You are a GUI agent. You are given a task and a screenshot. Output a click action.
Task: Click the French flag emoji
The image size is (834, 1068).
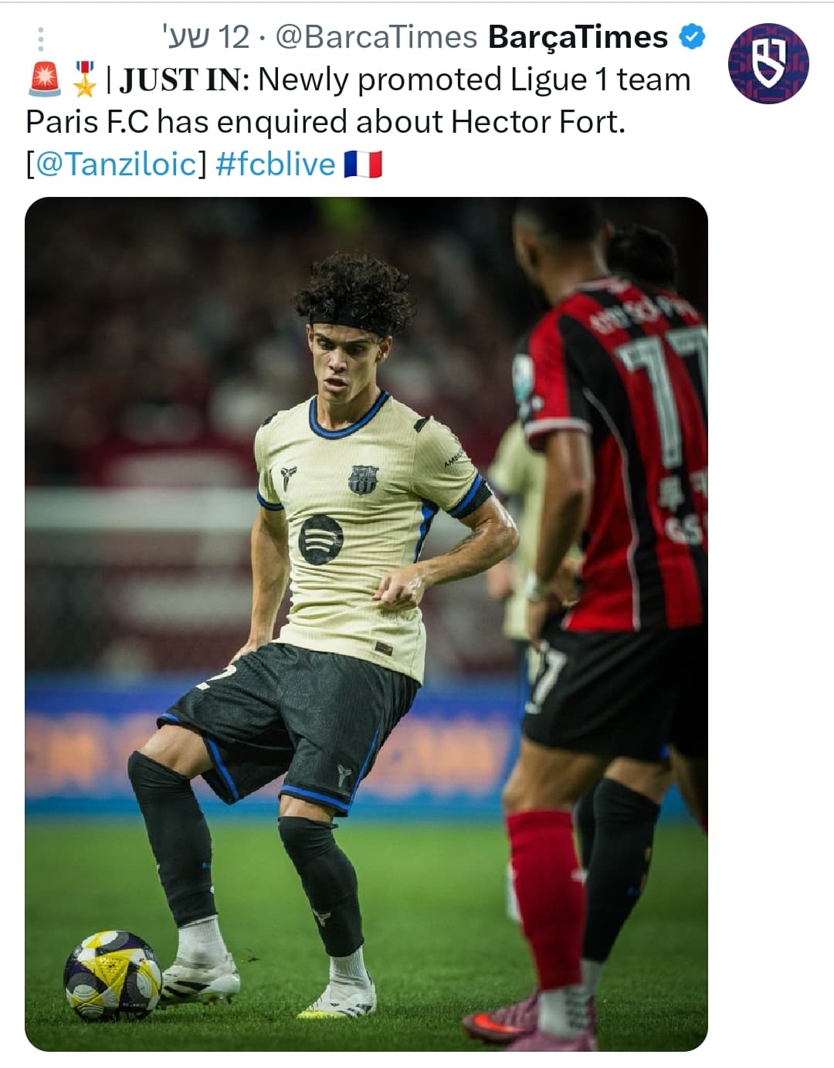[363, 164]
